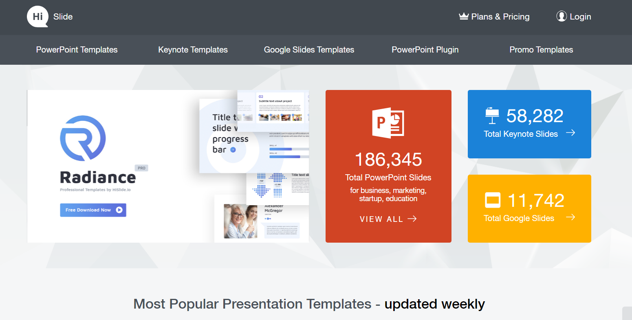Click the arrow next to Total Keynote Slides
The height and width of the screenshot is (320, 632).
tap(570, 133)
